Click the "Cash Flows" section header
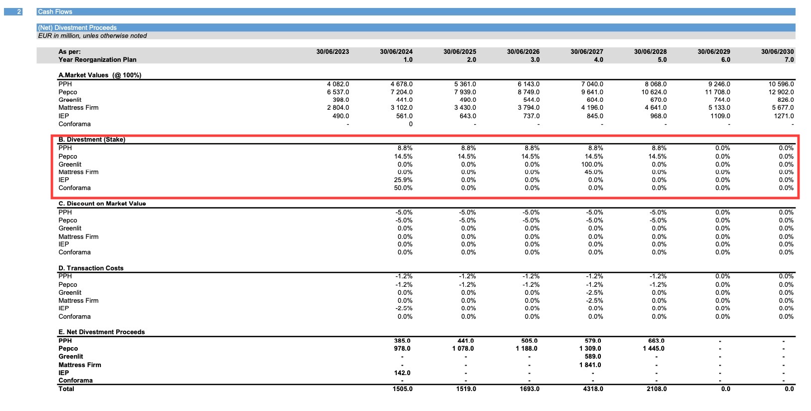The height and width of the screenshot is (411, 811). point(416,11)
